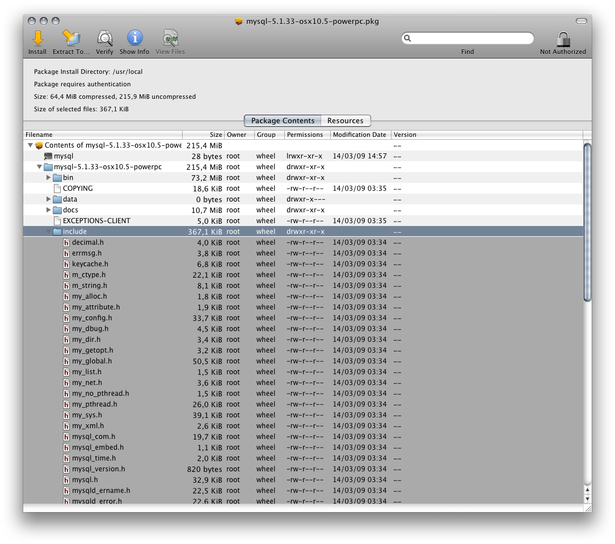Viewport: 615px width, 544px height.
Task: Collapse the Contents of mysql package root
Action: 30,145
